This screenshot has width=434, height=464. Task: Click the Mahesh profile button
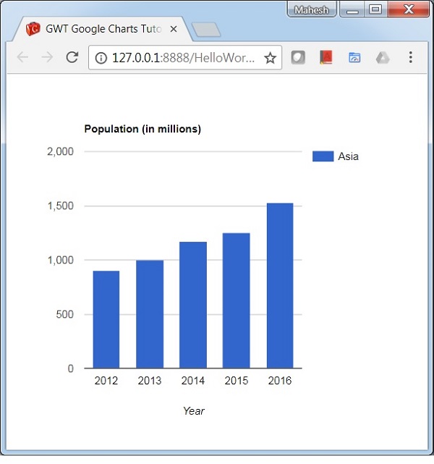point(312,10)
